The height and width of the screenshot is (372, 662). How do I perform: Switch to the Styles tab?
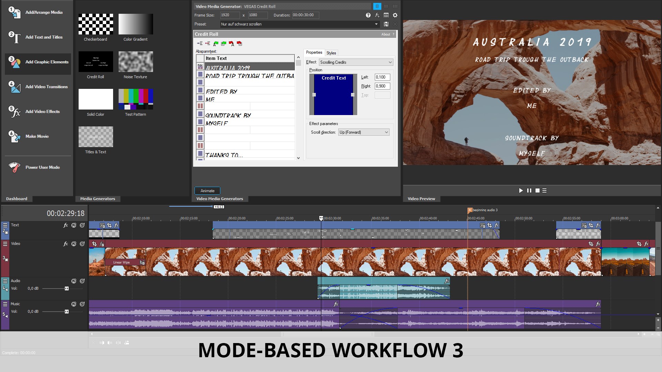(x=331, y=53)
